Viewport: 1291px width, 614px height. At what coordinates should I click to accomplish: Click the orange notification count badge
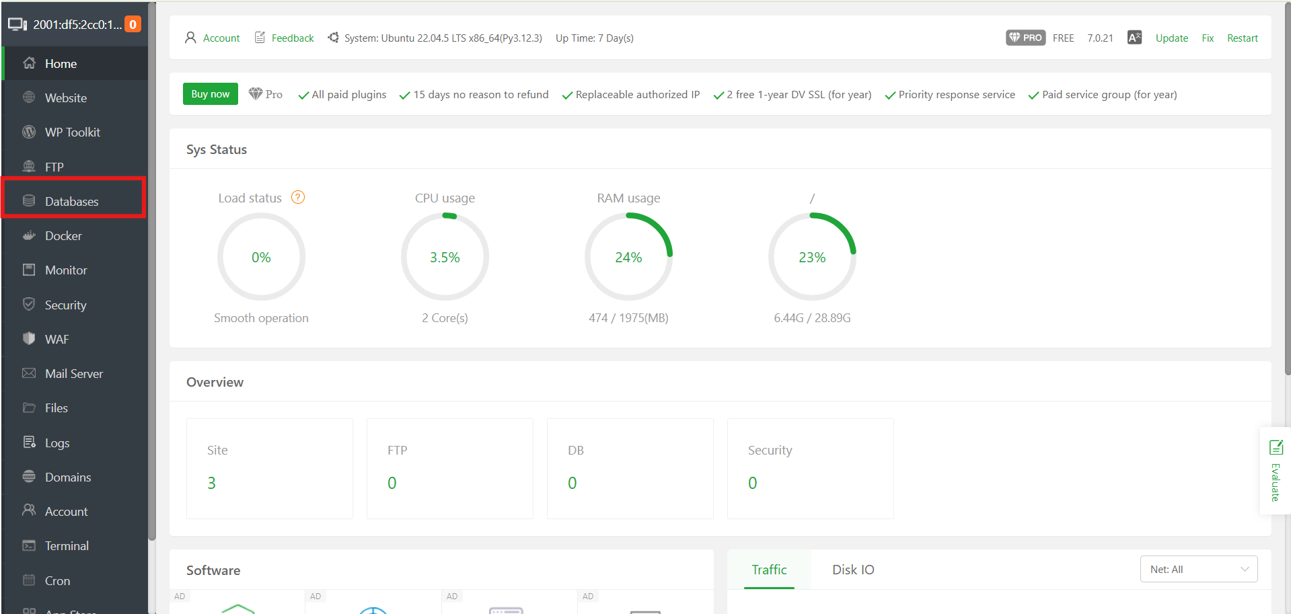click(x=133, y=24)
